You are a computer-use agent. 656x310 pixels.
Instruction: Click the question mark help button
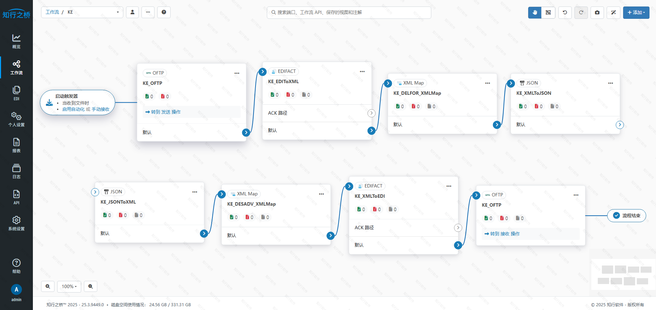164,12
